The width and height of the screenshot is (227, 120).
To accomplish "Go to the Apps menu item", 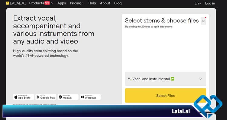I will 62,3.
